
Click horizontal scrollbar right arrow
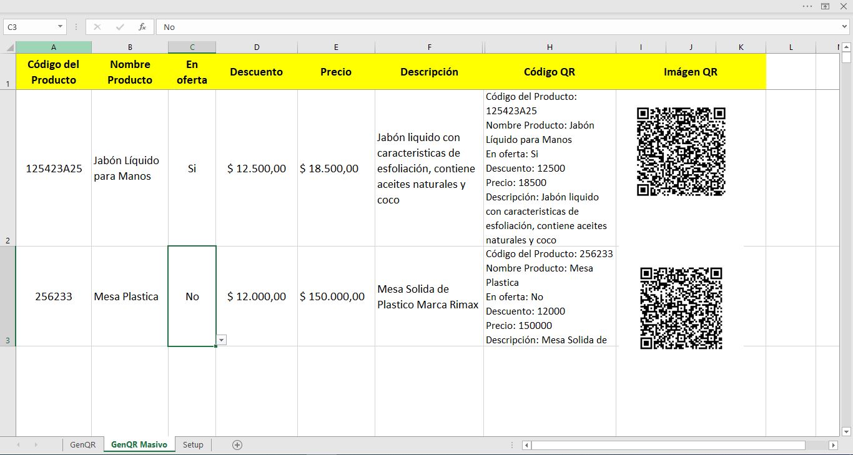pyautogui.click(x=833, y=445)
